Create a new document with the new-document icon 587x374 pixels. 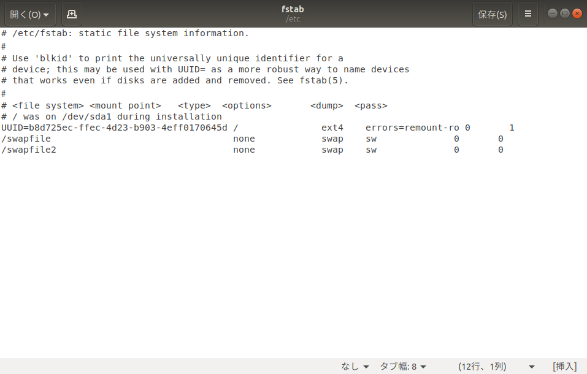tap(72, 13)
